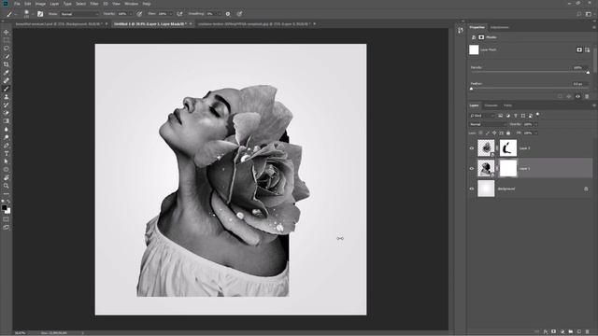The image size is (598, 336).
Task: Toggle Quick Mask mode
Action: click(7, 219)
